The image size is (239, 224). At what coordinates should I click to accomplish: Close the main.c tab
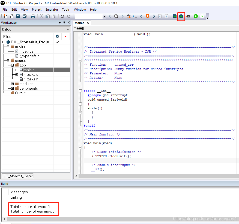coord(88,23)
